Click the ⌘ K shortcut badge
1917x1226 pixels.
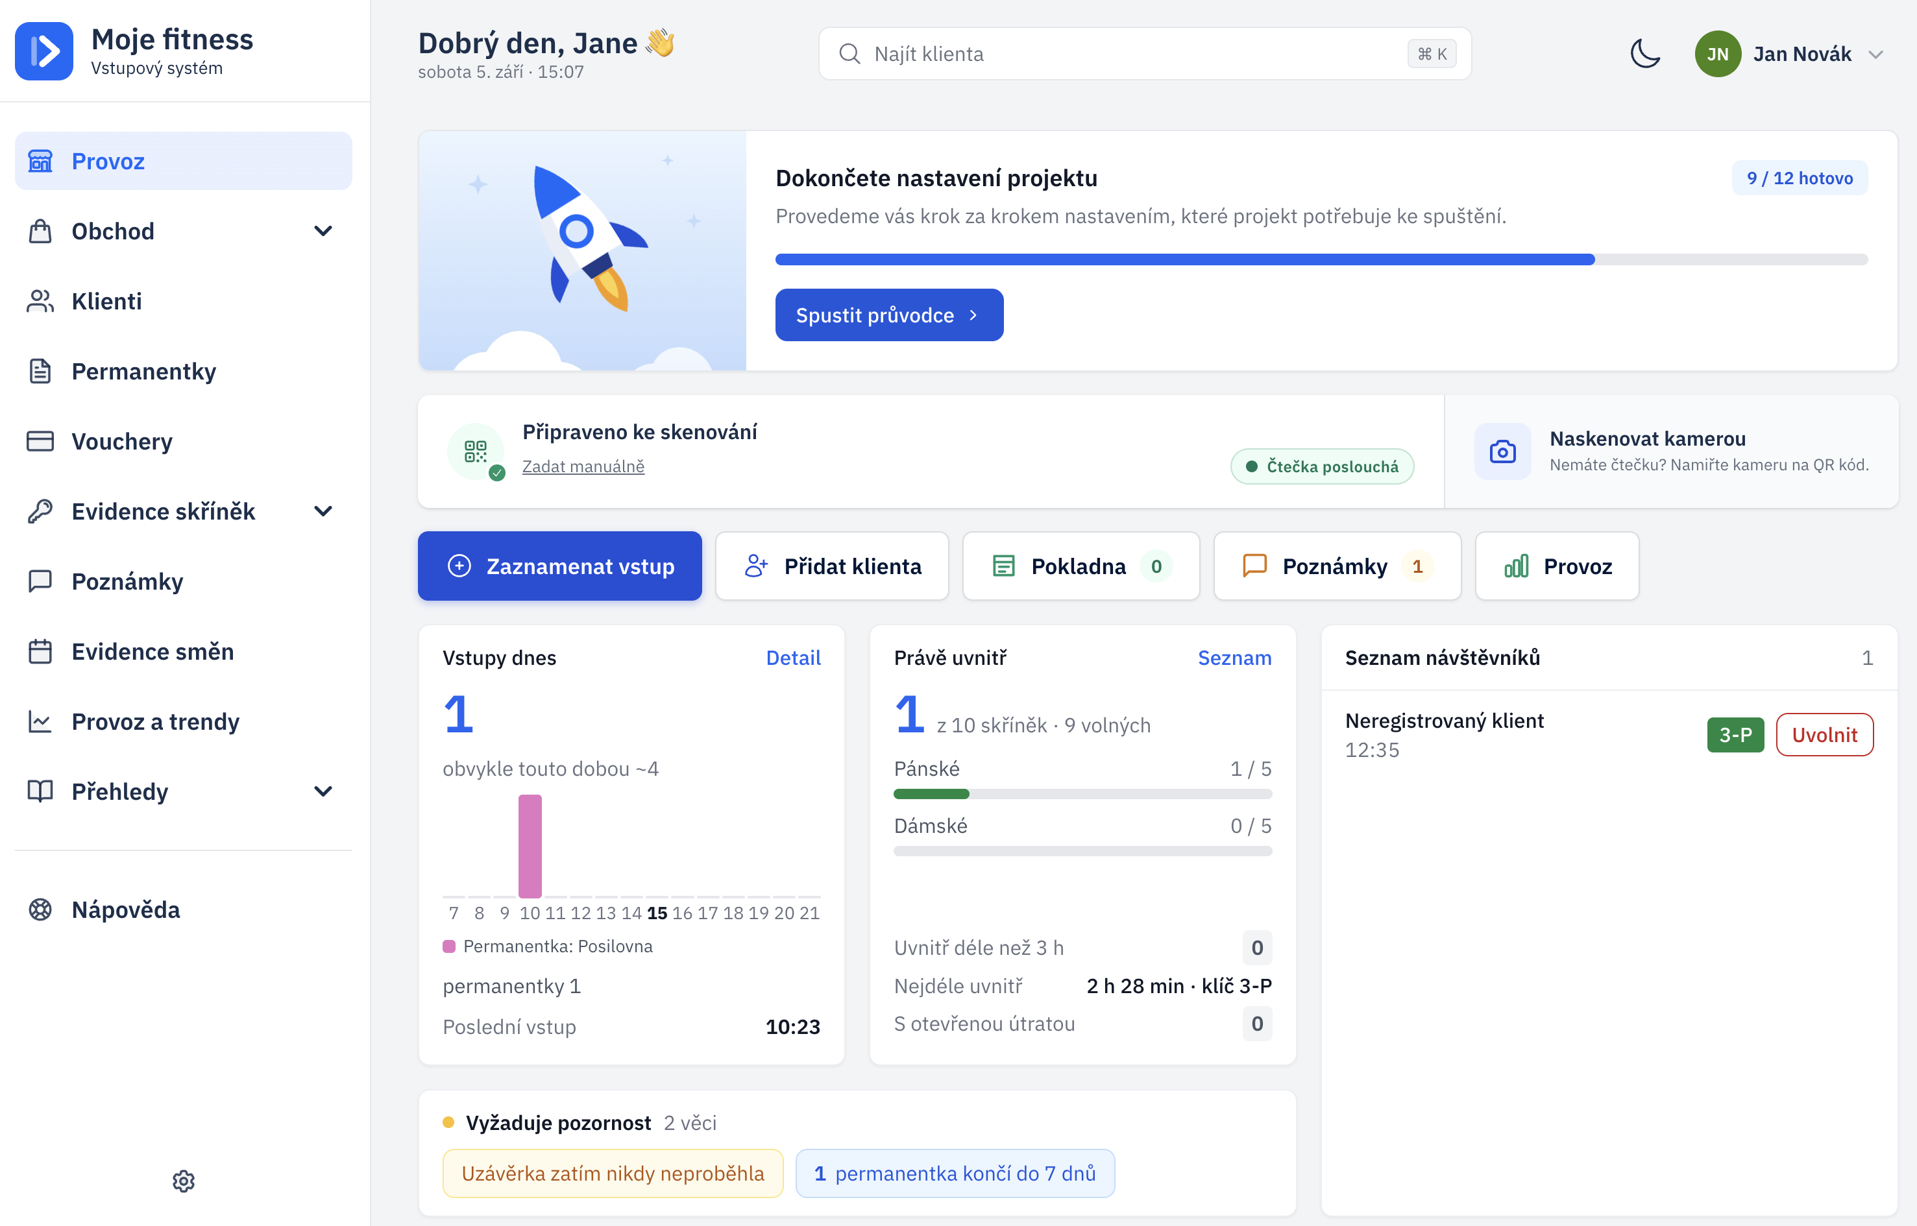click(1431, 53)
